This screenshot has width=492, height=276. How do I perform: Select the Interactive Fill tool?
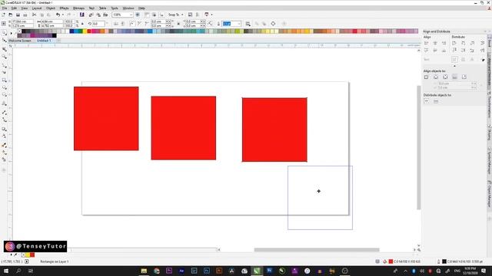pyautogui.click(x=5, y=153)
